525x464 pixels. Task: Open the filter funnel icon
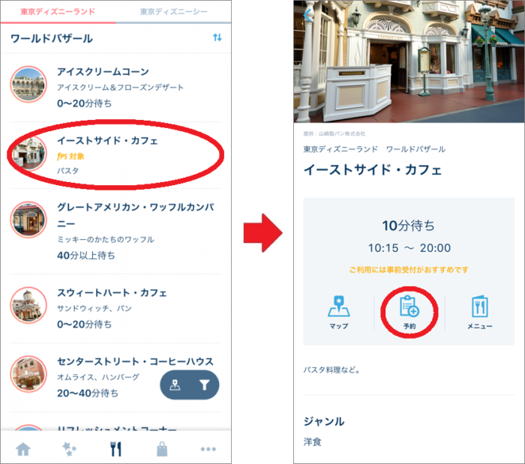point(204,385)
